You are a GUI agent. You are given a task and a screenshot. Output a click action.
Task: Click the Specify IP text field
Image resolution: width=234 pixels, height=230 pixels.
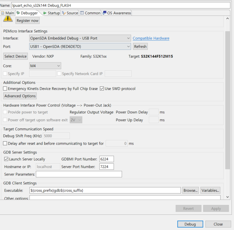coord(43,73)
